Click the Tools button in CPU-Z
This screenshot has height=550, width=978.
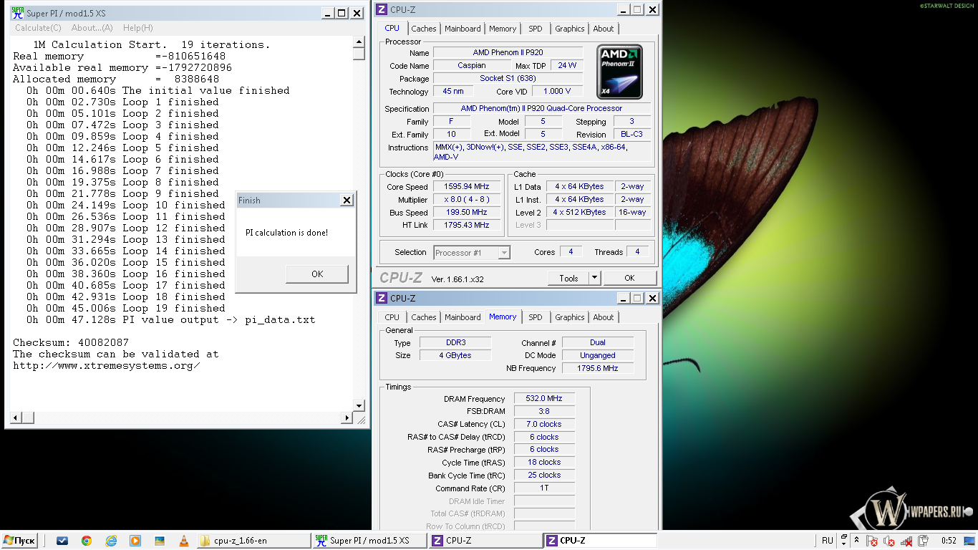[x=568, y=278]
